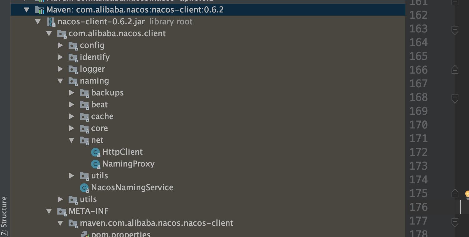The width and height of the screenshot is (469, 237).
Task: Select the com.alibaba.nacos.client tree item
Action: [117, 33]
